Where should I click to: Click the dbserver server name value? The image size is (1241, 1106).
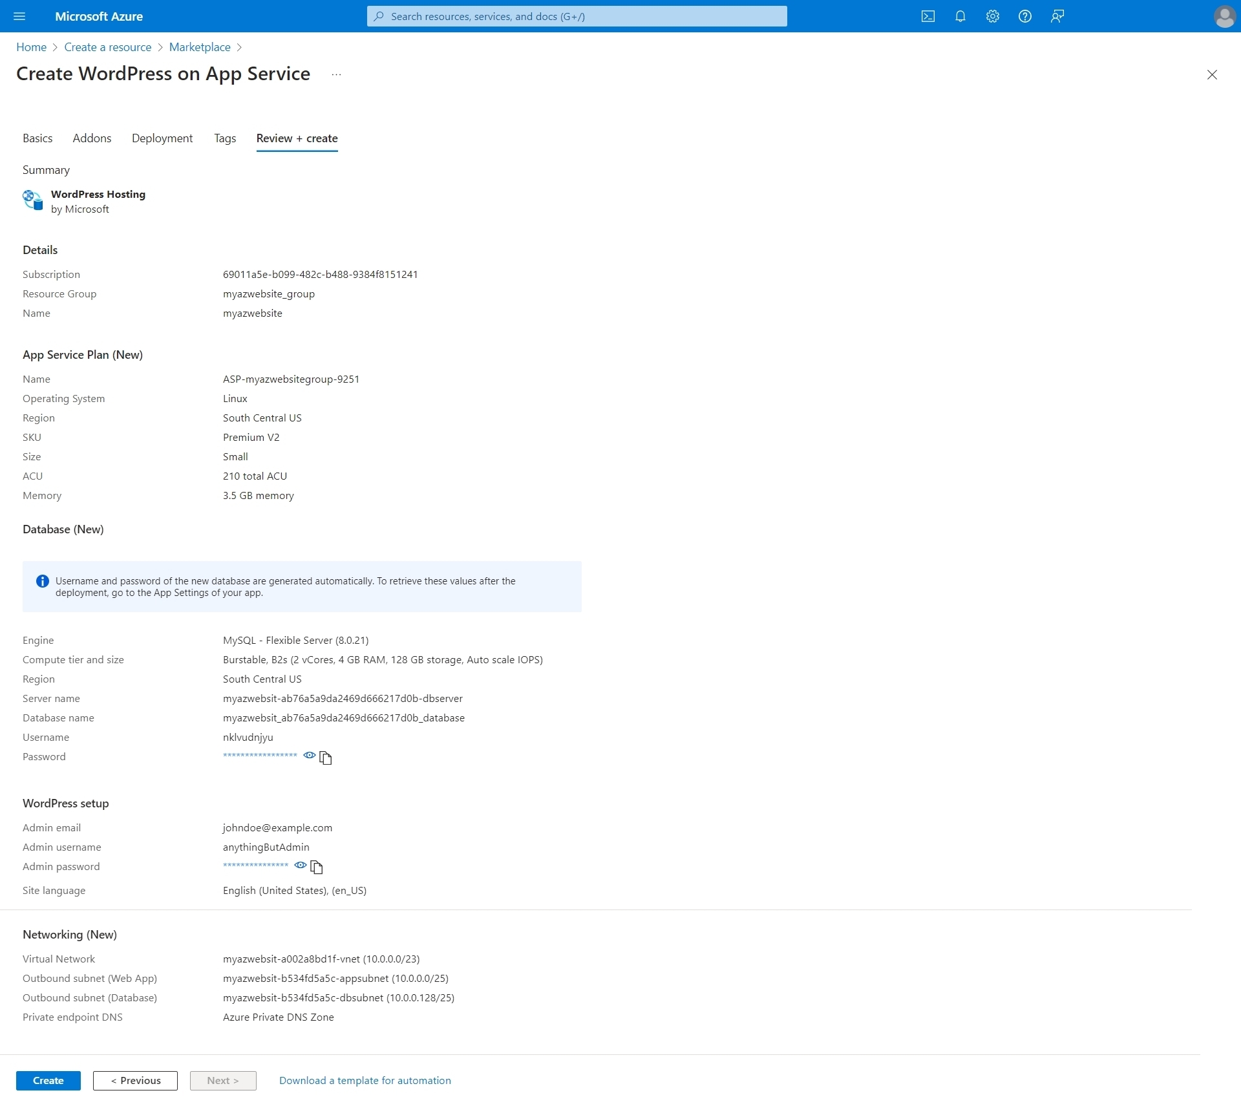[x=343, y=699]
